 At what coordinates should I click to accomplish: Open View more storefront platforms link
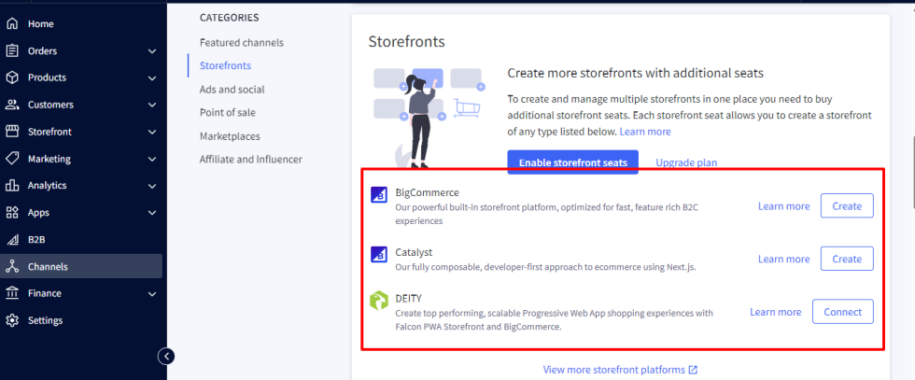(x=620, y=370)
